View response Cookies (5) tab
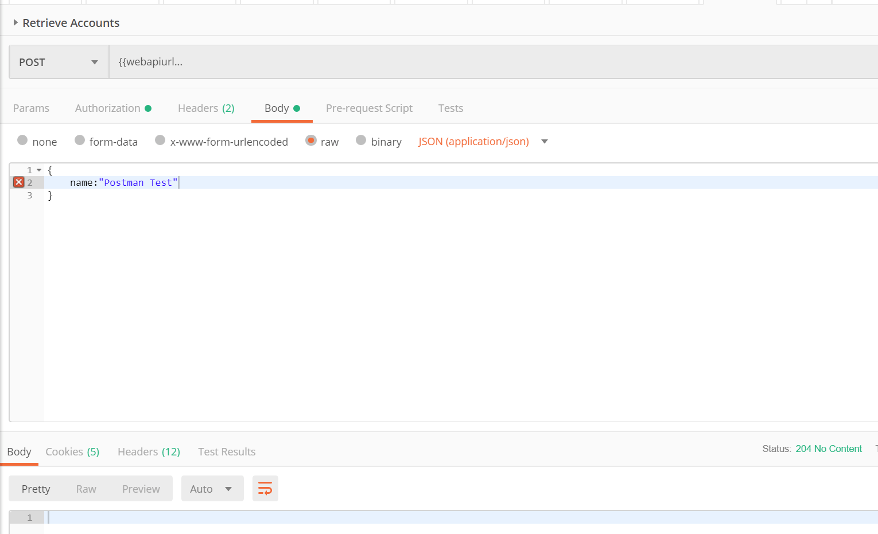878x534 pixels. 72,452
